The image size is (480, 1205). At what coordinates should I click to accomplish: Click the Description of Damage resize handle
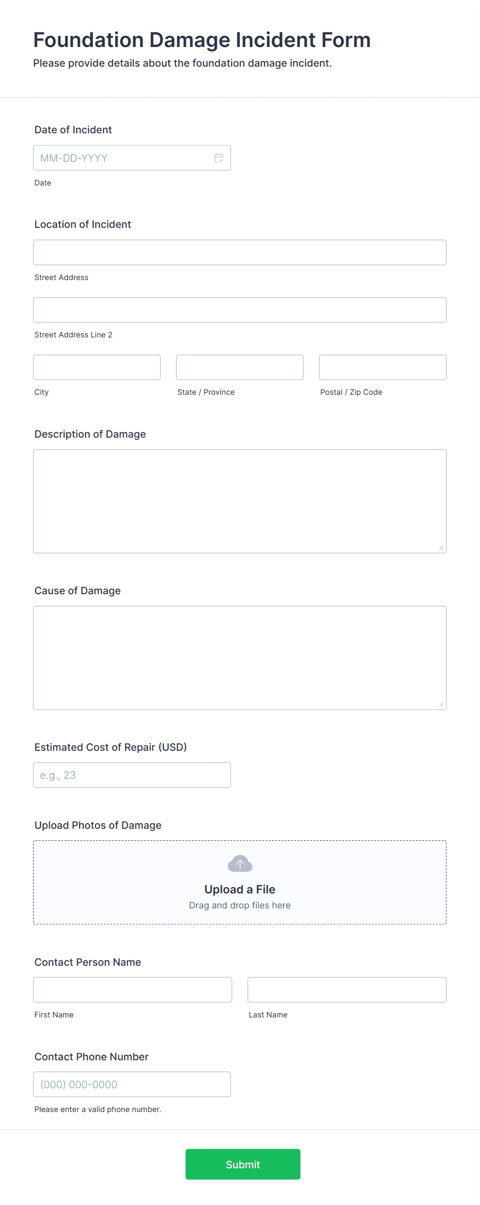click(x=441, y=548)
